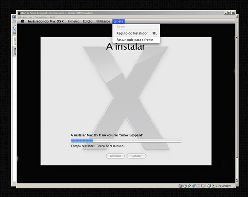Click the optical disc status icon
This screenshot has height=197, width=248.
tap(185, 186)
